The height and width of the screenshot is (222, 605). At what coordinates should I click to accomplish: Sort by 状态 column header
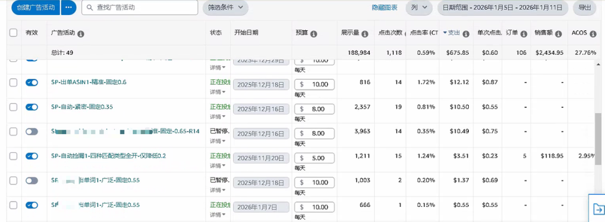216,33
